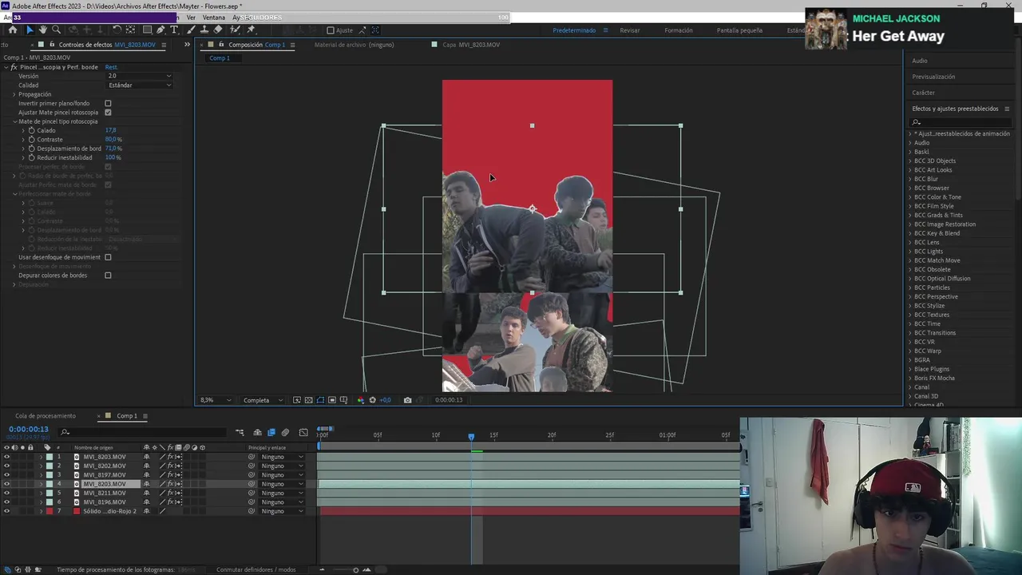The image size is (1022, 575).
Task: Switch to Revisar workspace
Action: [x=630, y=30]
